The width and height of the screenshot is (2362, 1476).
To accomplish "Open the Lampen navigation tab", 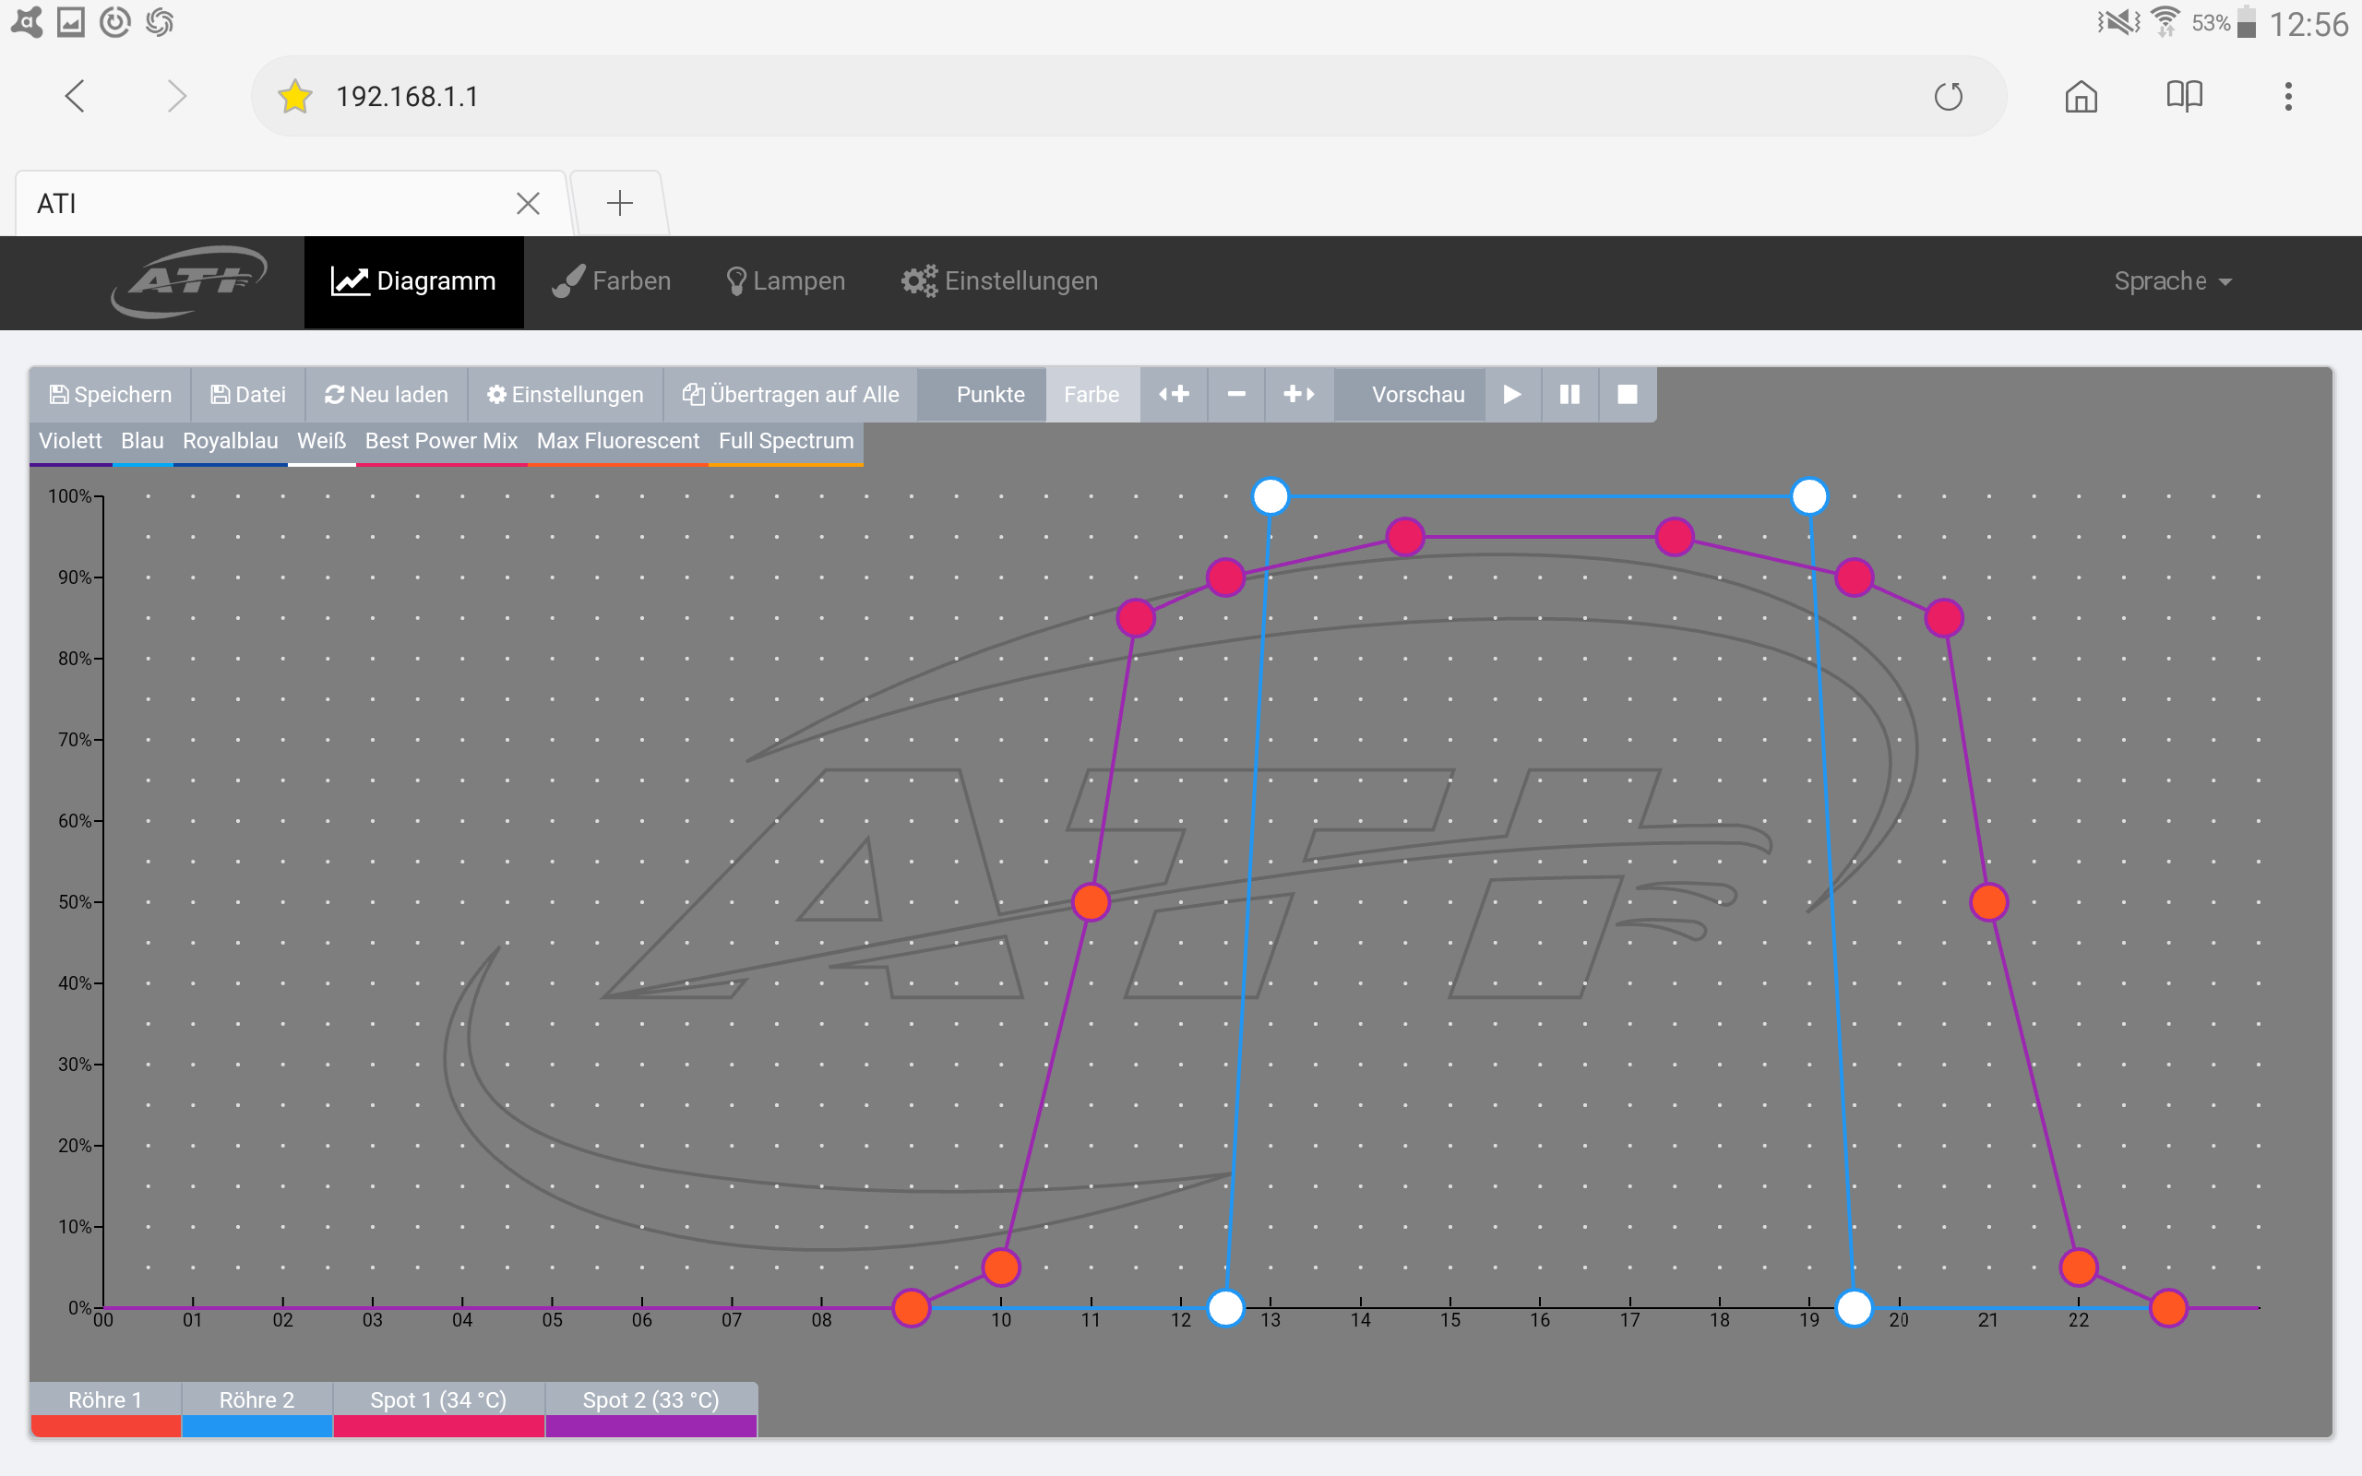I will 786,281.
